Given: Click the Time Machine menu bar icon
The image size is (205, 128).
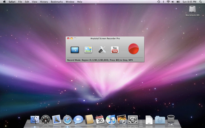Looking at the screenshot, I should click(159, 2).
